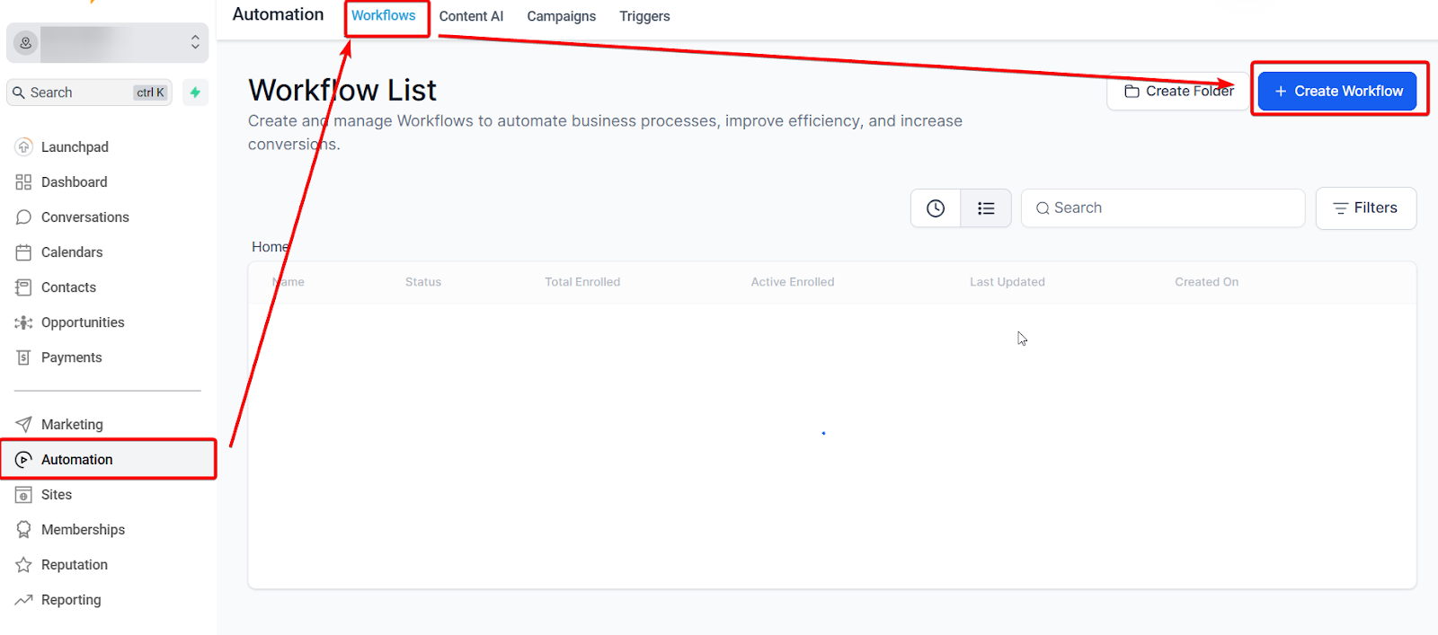This screenshot has width=1438, height=635.
Task: Switch to list view icon
Action: pos(986,208)
